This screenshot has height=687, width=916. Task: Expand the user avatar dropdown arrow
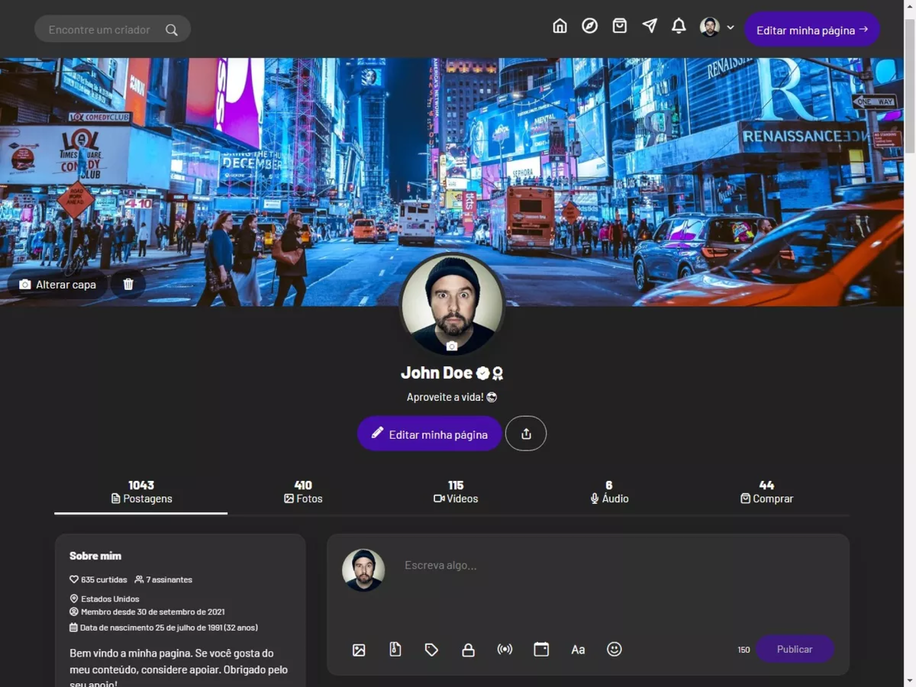730,28
